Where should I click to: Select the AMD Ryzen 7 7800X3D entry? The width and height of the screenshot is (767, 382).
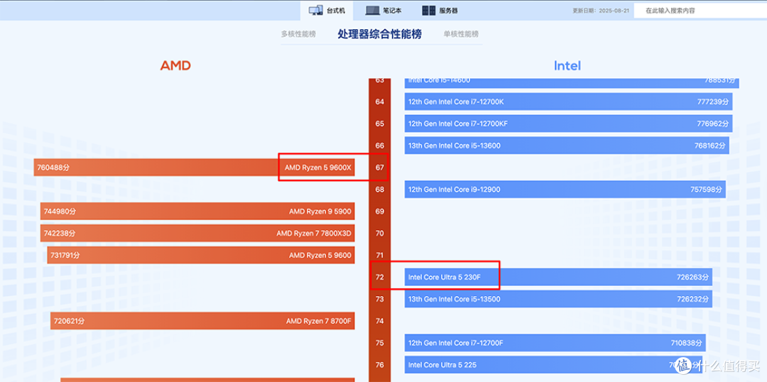pyautogui.click(x=197, y=234)
